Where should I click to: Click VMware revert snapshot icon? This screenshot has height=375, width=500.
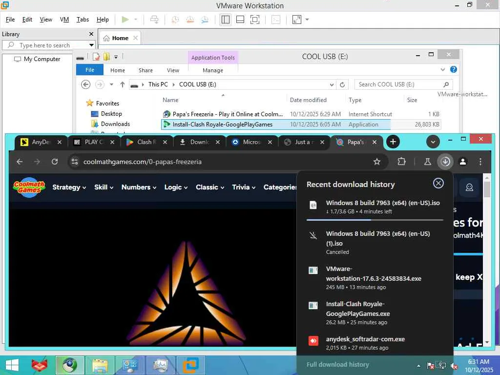pyautogui.click(x=190, y=20)
